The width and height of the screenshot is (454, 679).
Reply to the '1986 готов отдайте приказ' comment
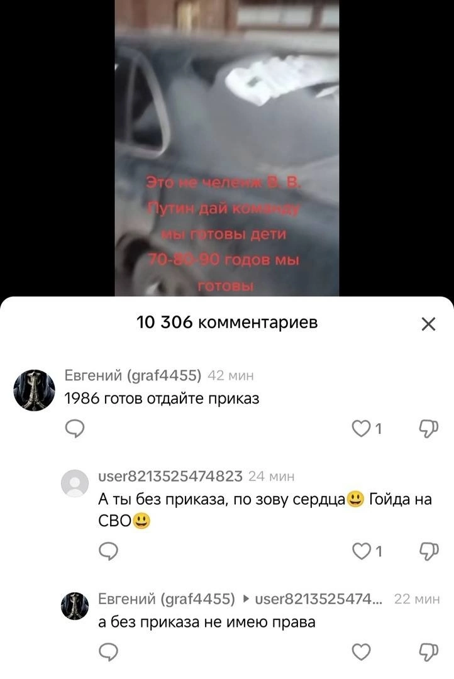click(x=74, y=429)
